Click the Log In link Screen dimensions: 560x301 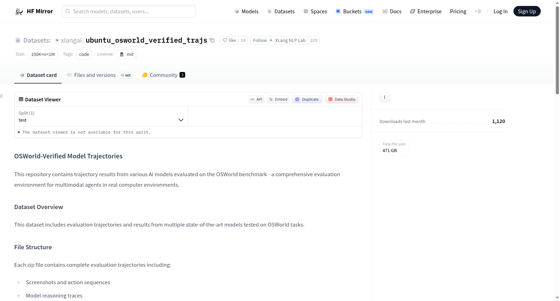tap(500, 11)
